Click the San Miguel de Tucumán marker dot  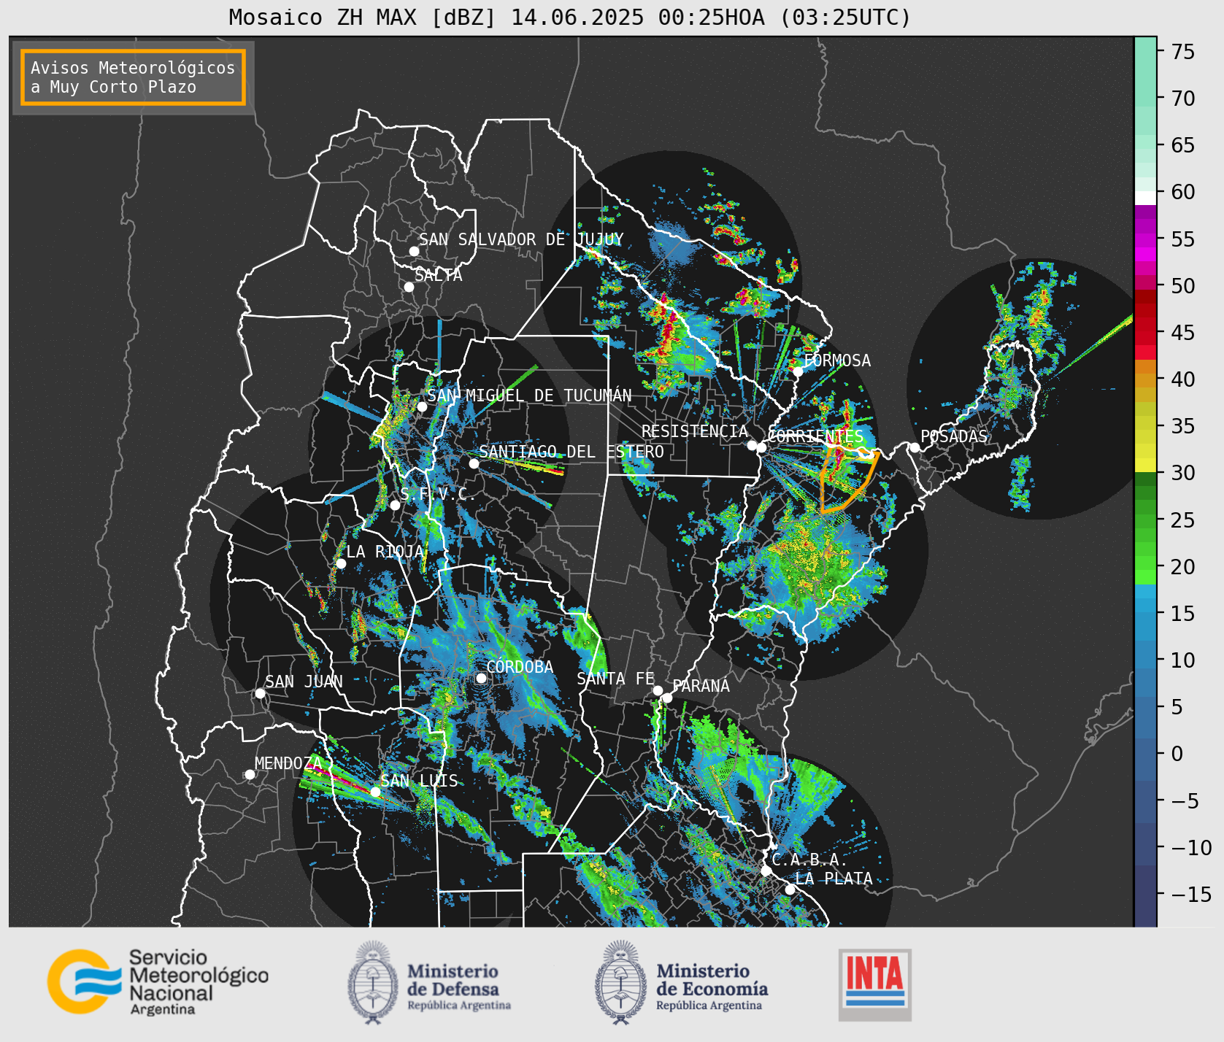(x=421, y=406)
